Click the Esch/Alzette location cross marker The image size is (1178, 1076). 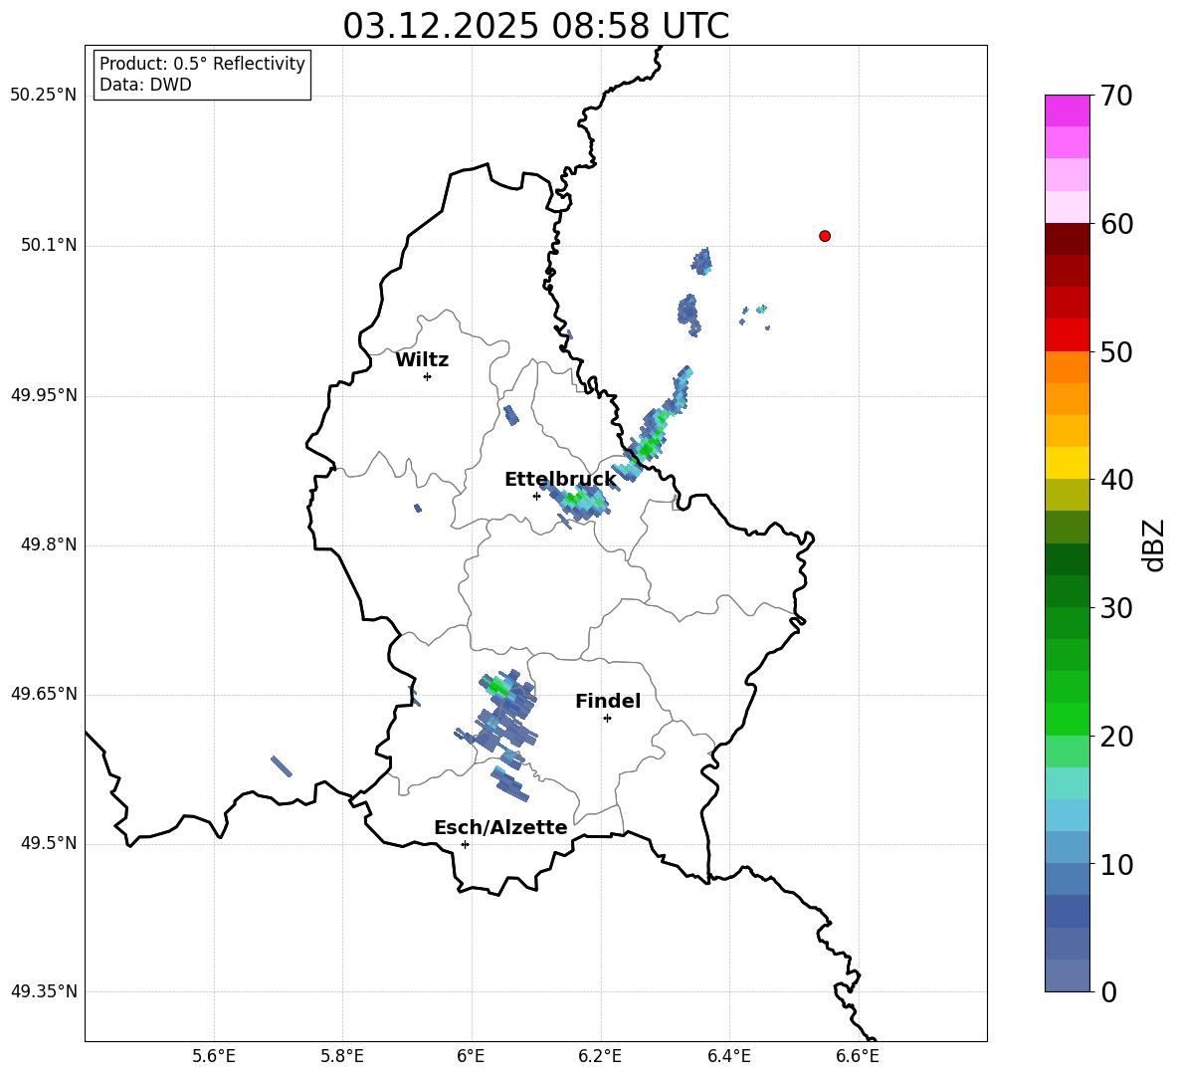465,844
